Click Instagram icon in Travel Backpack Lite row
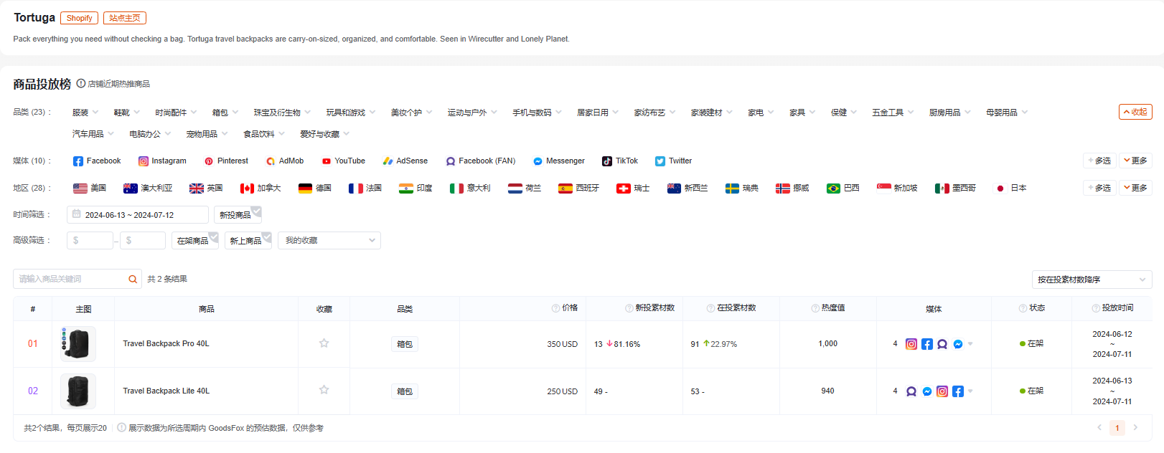Screen dimensions: 1164x453 (942, 391)
